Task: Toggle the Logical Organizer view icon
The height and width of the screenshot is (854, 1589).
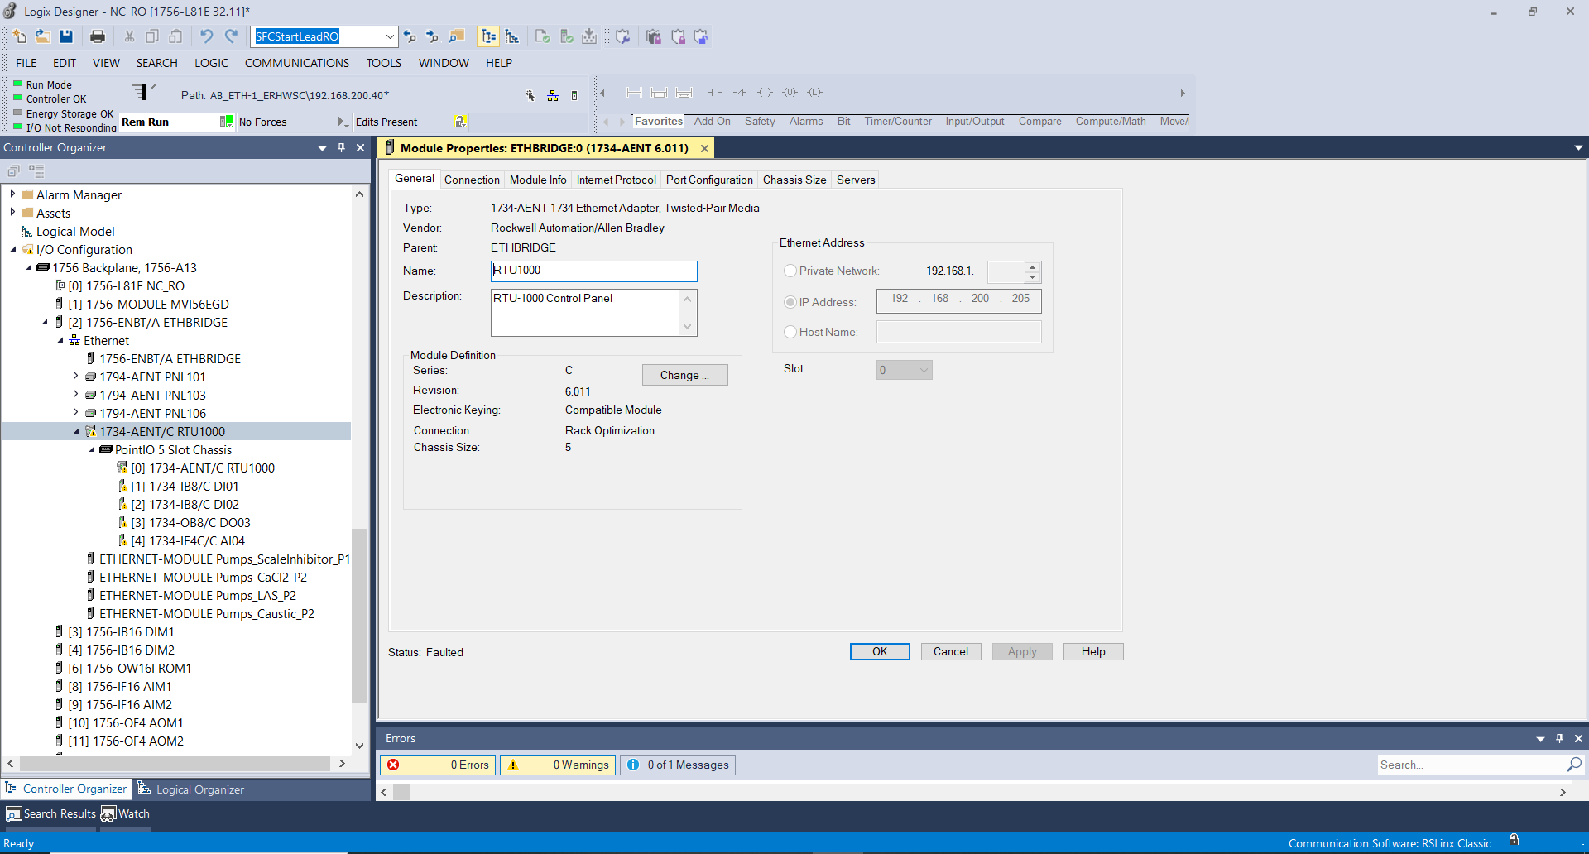Action: [x=512, y=36]
